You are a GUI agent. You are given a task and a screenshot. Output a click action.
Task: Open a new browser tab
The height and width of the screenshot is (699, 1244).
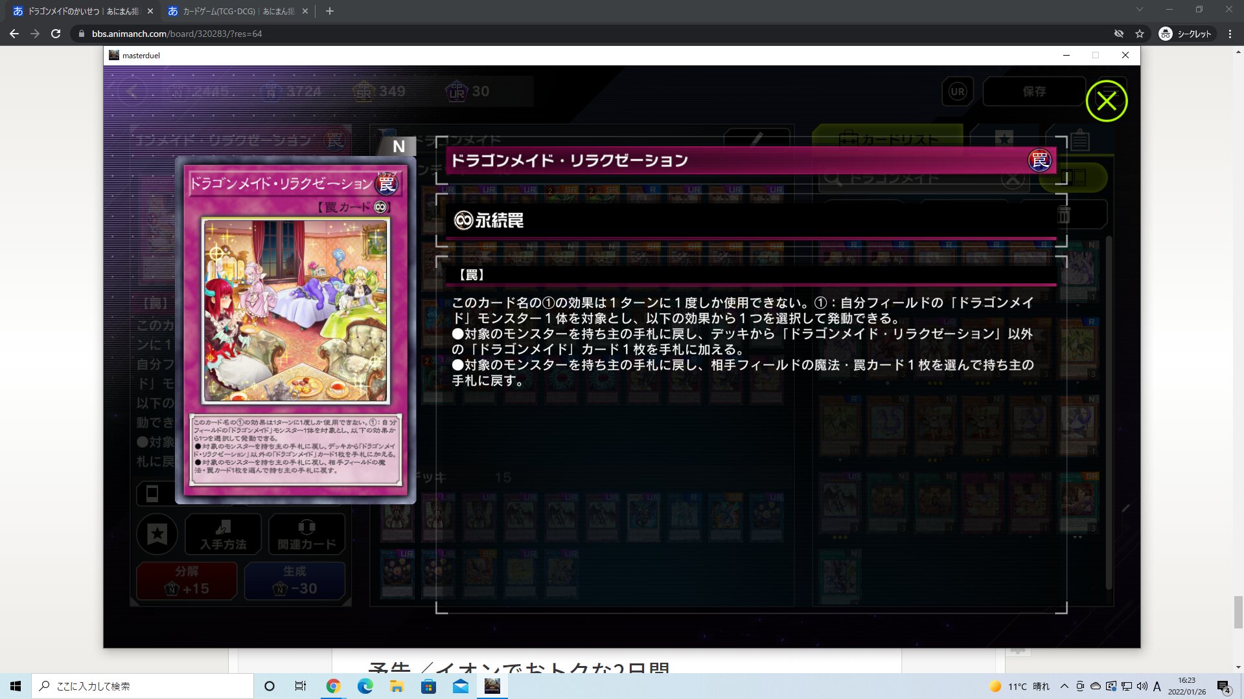tap(329, 11)
